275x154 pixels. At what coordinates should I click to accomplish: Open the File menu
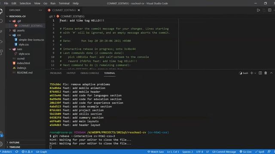6,3
